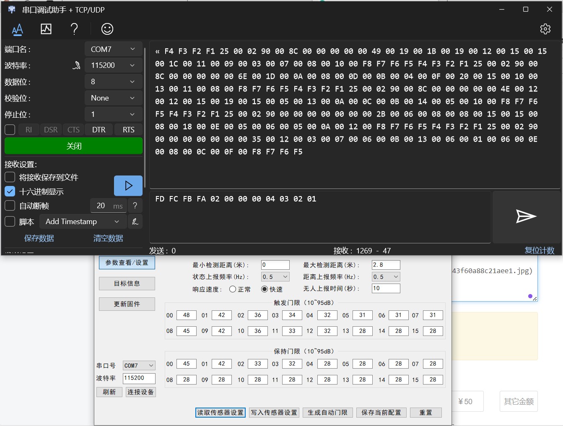Open the 更新固件 tab

[127, 304]
